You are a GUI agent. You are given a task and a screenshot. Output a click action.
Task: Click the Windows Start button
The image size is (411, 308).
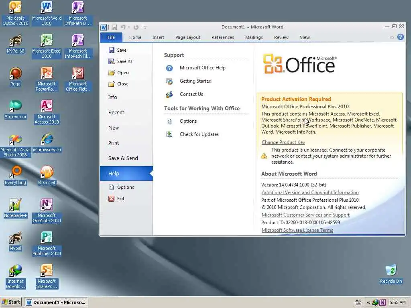pyautogui.click(x=11, y=302)
